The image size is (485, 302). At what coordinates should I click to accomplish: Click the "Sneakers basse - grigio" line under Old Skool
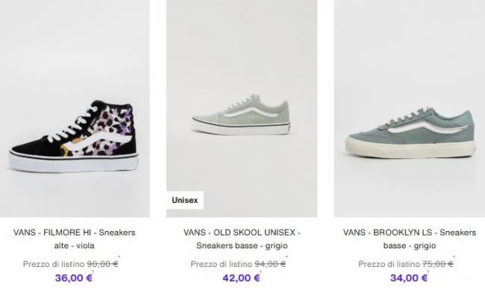pos(242,246)
